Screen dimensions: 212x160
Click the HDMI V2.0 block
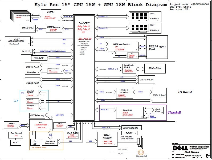(28, 29)
